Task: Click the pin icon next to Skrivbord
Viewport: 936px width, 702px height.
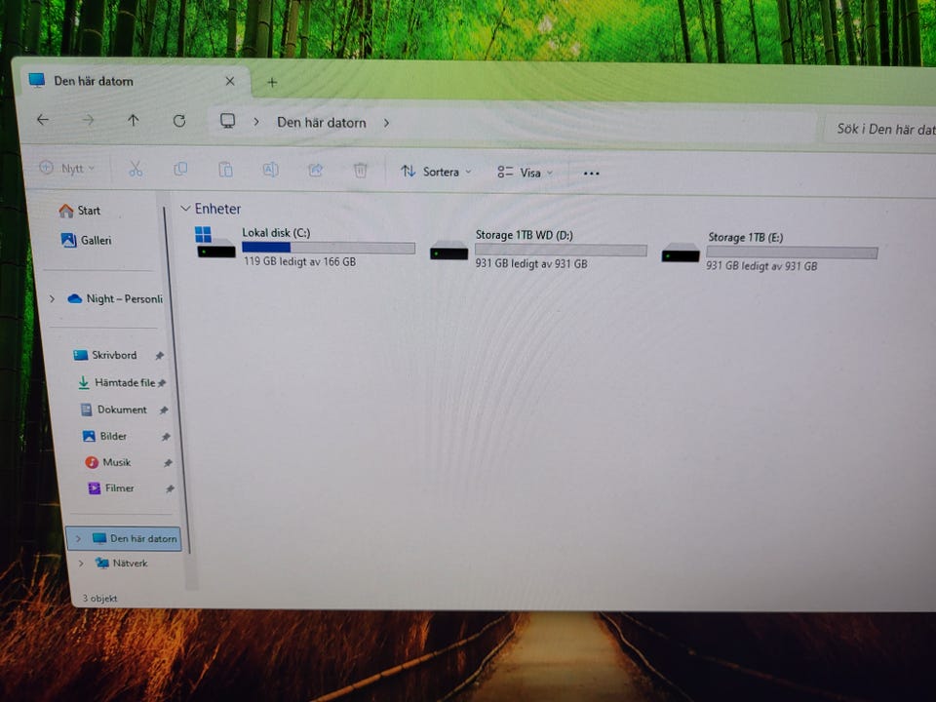Action: point(159,356)
